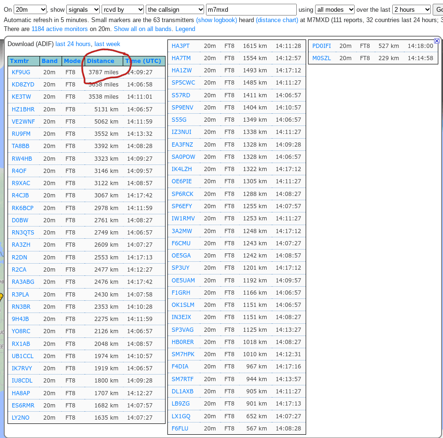Open callsign TA8BB link

20,146
